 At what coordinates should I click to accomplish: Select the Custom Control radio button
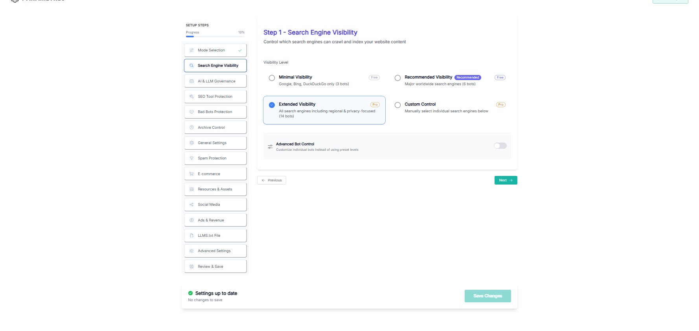[397, 105]
